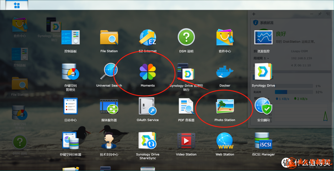
Task: Open the OAuth Service app
Action: (x=148, y=106)
